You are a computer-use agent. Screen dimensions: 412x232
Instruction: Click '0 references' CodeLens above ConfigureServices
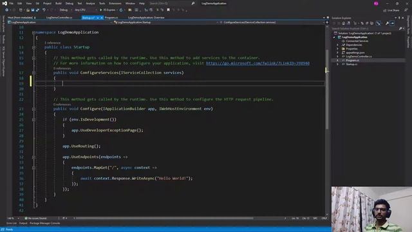pos(62,68)
